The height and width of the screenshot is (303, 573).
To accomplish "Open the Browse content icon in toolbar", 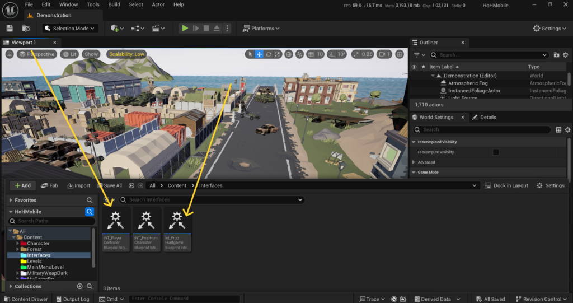I will pyautogui.click(x=26, y=28).
